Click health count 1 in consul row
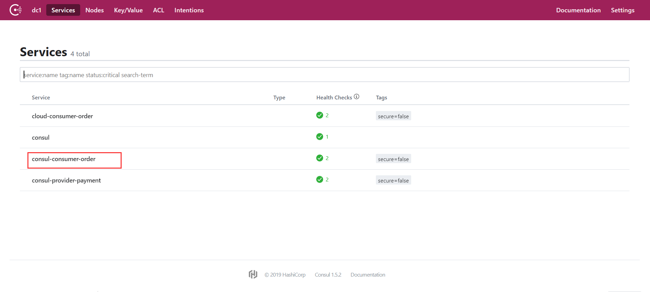 coord(327,137)
